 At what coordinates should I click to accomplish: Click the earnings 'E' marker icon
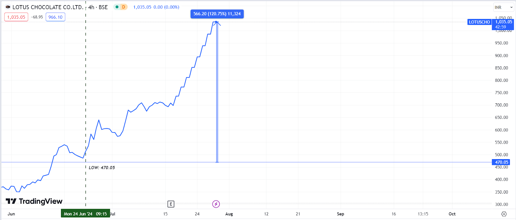[171, 204]
